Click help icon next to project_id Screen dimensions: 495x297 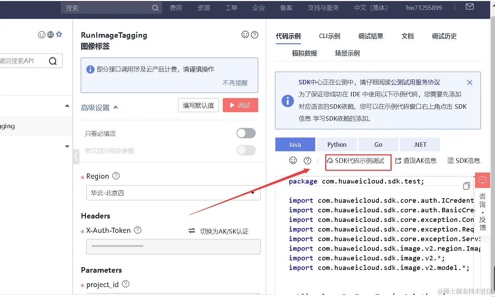(x=126, y=284)
